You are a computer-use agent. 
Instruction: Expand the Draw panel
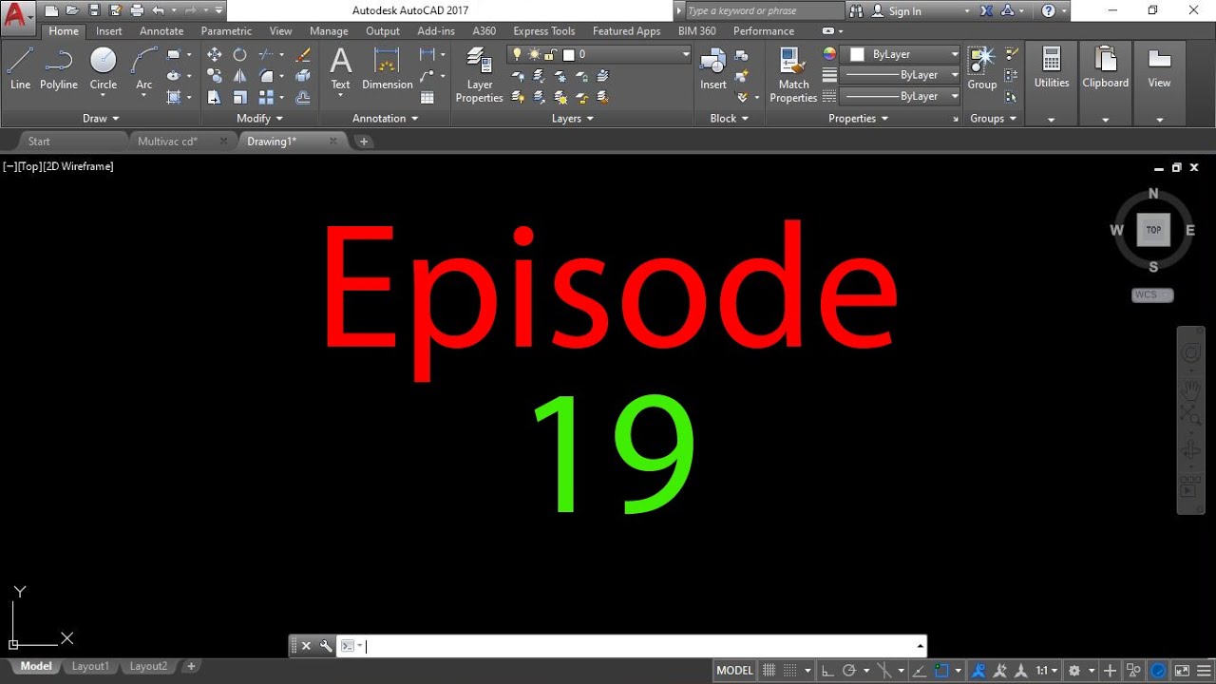click(x=101, y=119)
